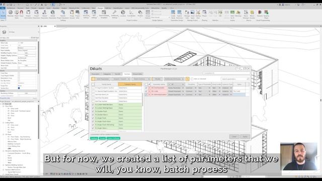
Task: Click the search parameters field
Action: pyautogui.click(x=235, y=79)
